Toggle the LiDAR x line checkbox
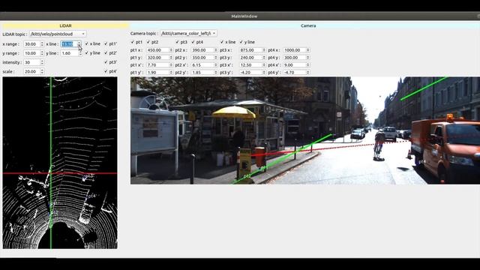Screen dimensions: 480x270 click(x=87, y=43)
